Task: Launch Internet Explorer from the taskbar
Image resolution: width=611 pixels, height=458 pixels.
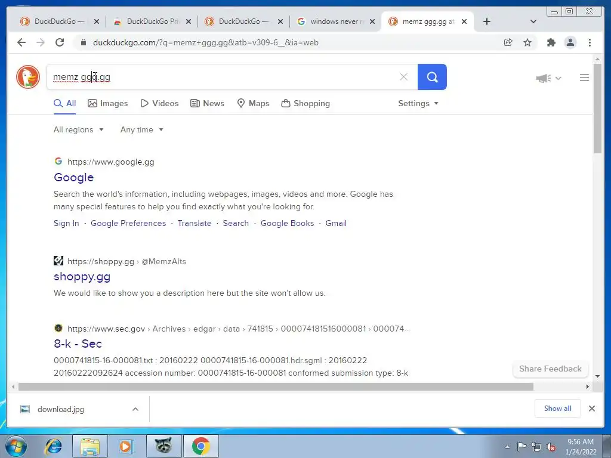Action: (53, 446)
